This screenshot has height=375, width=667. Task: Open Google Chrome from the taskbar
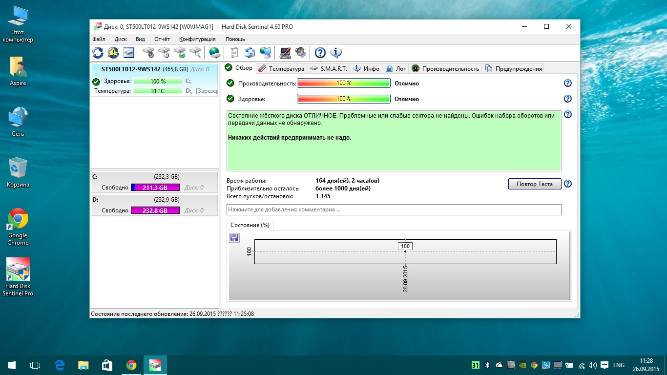131,365
